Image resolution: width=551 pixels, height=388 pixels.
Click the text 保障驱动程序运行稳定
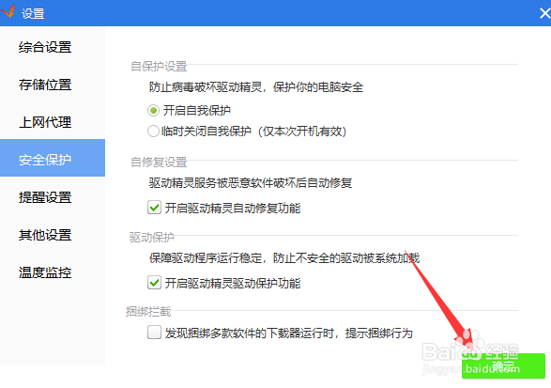(206, 258)
